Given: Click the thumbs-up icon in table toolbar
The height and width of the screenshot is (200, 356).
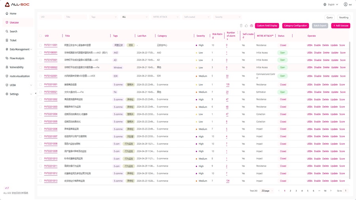Looking at the screenshot, I should tap(246, 26).
